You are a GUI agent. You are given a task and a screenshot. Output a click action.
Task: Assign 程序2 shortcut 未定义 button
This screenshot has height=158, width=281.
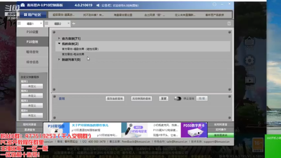[32, 96]
